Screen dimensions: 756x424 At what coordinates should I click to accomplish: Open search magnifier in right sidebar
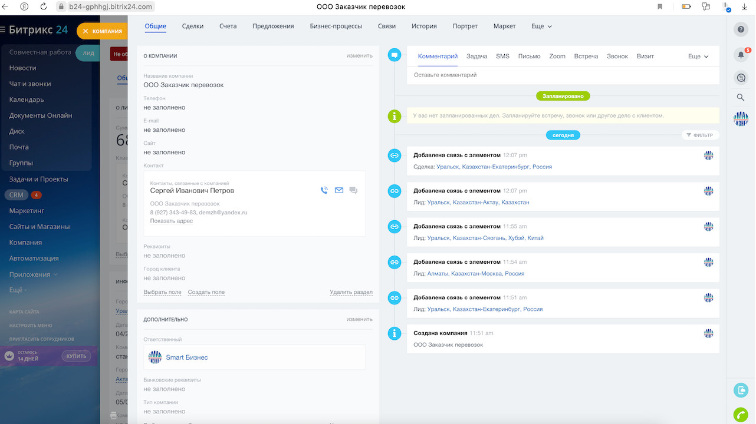click(x=741, y=98)
